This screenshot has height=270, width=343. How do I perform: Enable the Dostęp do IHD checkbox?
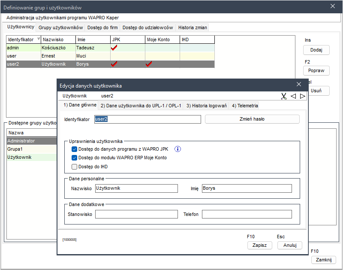click(74, 167)
